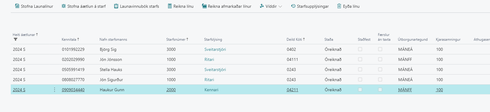Click the Eyða línu trash icon

(x=339, y=6)
